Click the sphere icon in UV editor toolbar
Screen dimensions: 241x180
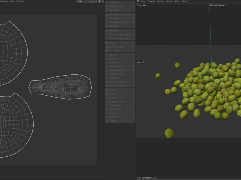click(x=99, y=1)
